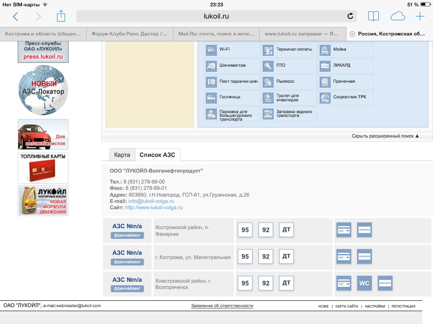Tap the lukoil.ru address bar
This screenshot has width=433, height=324.
(216, 16)
